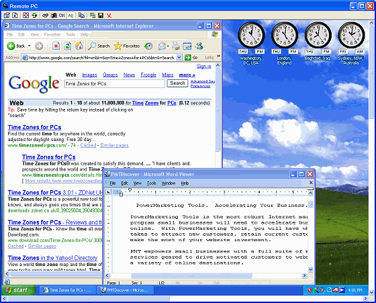Image resolution: width=376 pixels, height=303 pixels.
Task: Click the tab selector box at ruler corner
Action: 109,192
